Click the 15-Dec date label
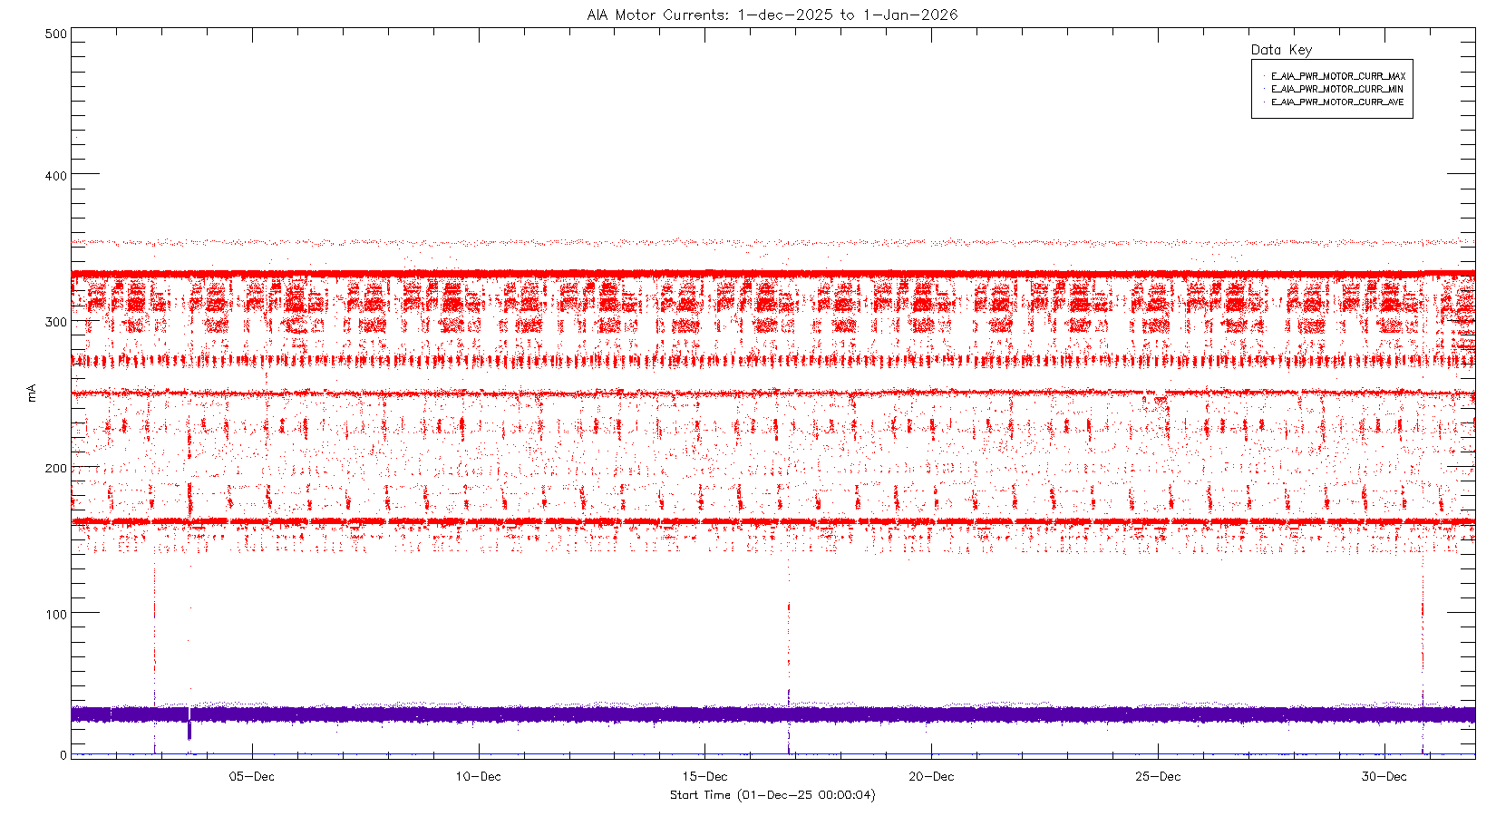1496x816 pixels. (704, 776)
